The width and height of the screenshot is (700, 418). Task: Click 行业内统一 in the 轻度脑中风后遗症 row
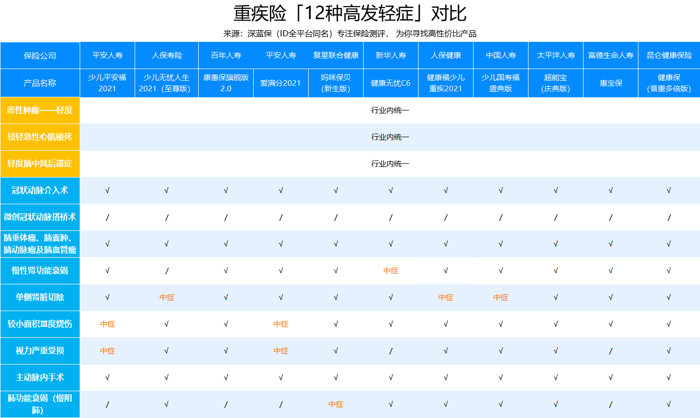(x=390, y=164)
